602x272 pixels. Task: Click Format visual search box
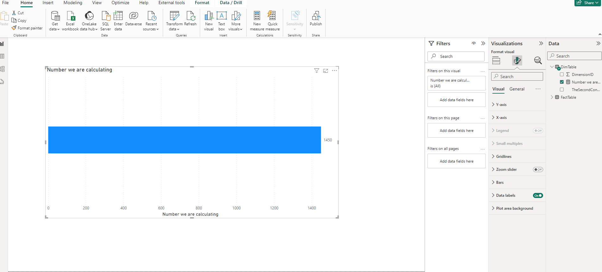[x=517, y=77]
